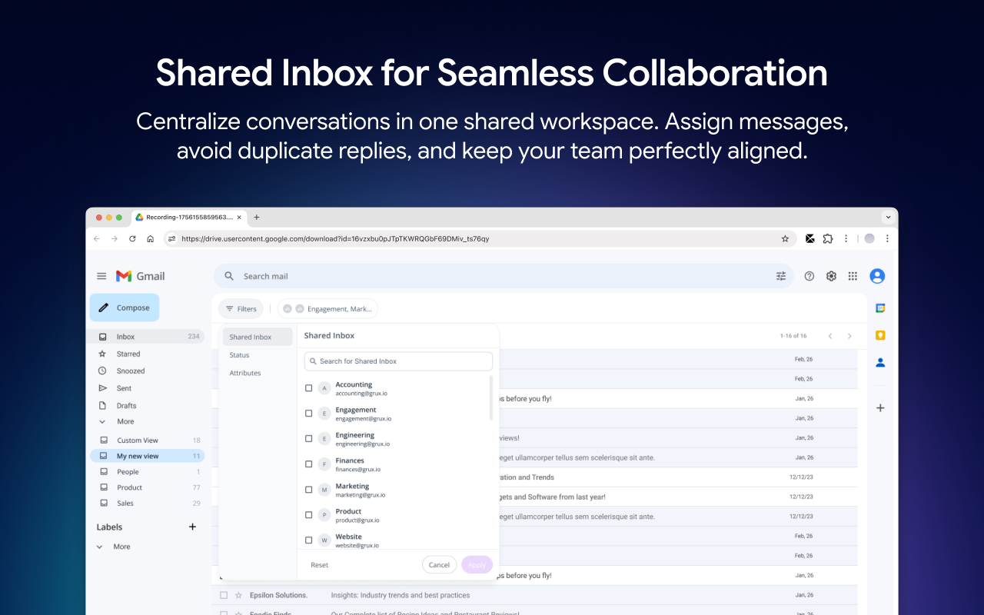Open the Filters dropdown
Image resolution: width=984 pixels, height=615 pixels.
(241, 309)
